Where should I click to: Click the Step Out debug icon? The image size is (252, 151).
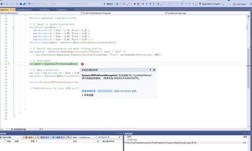click(x=154, y=4)
